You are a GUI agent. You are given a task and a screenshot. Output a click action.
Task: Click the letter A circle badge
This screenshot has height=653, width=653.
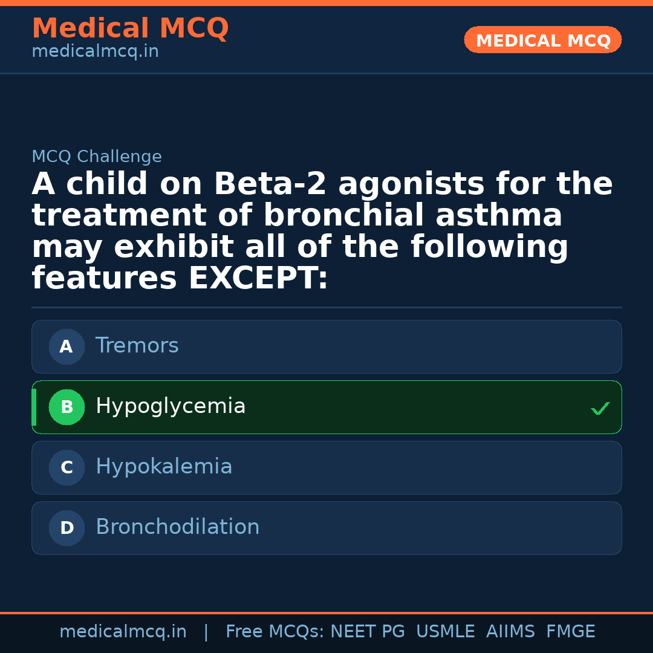[x=67, y=346]
